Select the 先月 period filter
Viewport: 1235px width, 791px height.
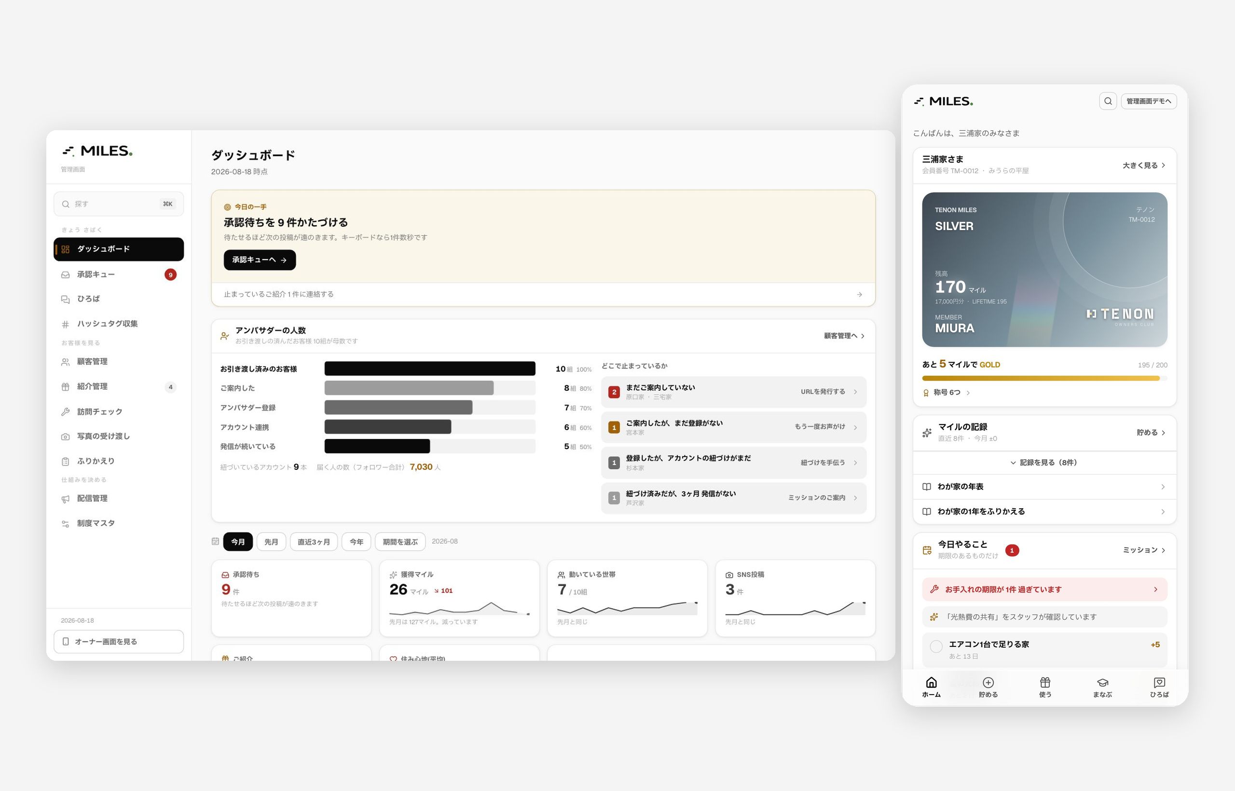(x=271, y=541)
